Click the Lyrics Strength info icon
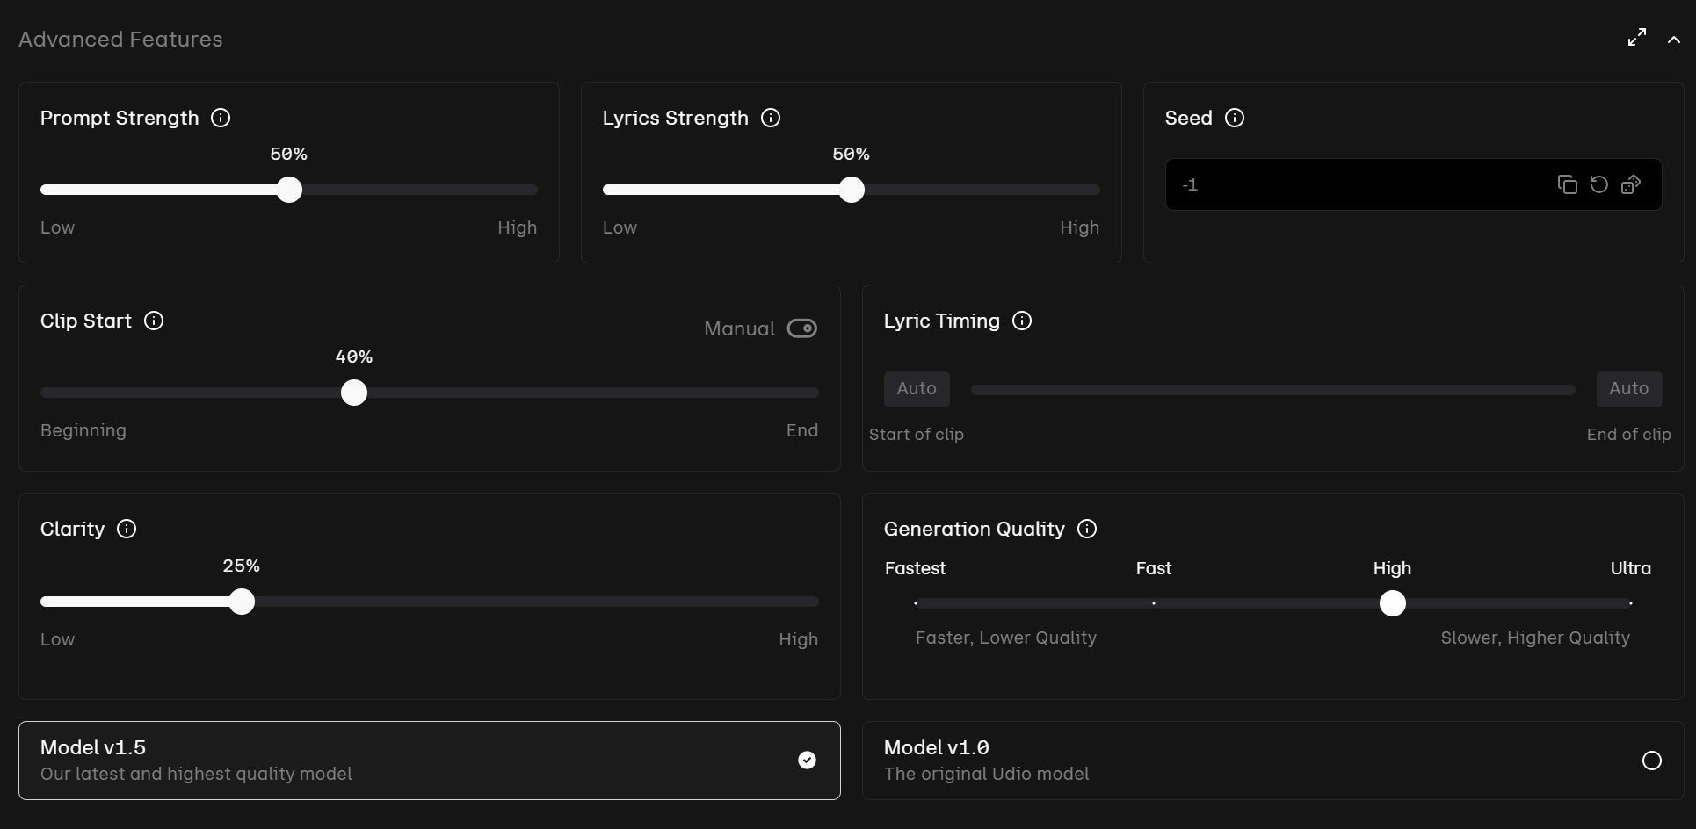 pyautogui.click(x=771, y=118)
